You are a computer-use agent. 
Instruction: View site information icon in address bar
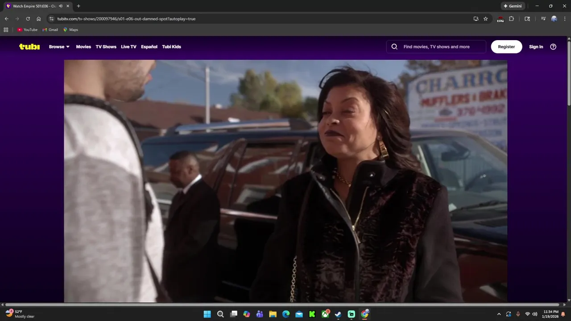click(x=51, y=19)
